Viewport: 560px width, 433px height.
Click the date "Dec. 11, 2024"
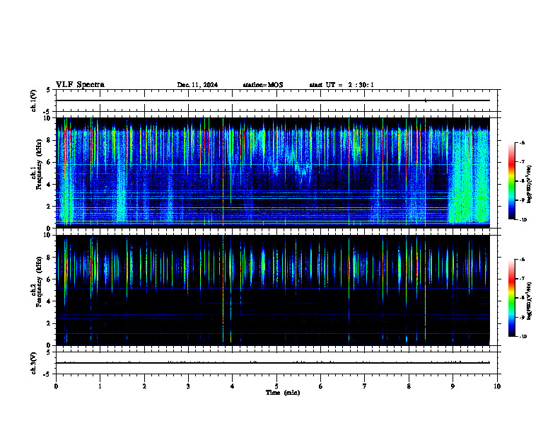tap(197, 85)
